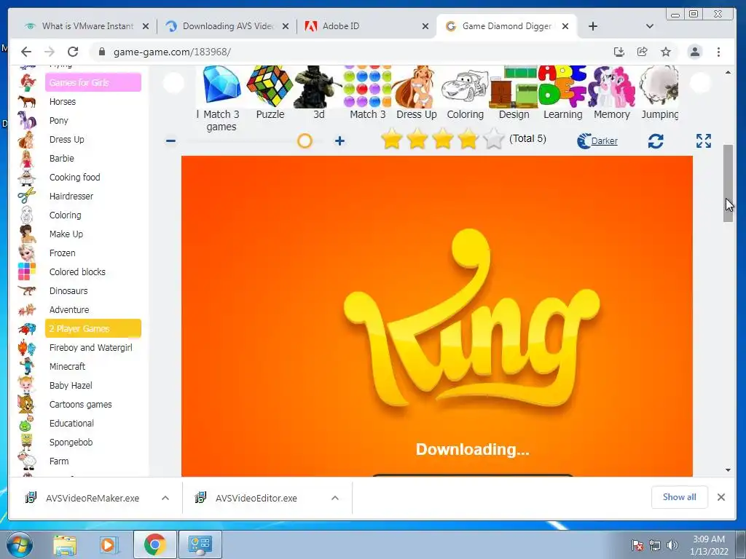Open the Chrome three-dot menu
Screen dimensions: 746x559
[718, 52]
